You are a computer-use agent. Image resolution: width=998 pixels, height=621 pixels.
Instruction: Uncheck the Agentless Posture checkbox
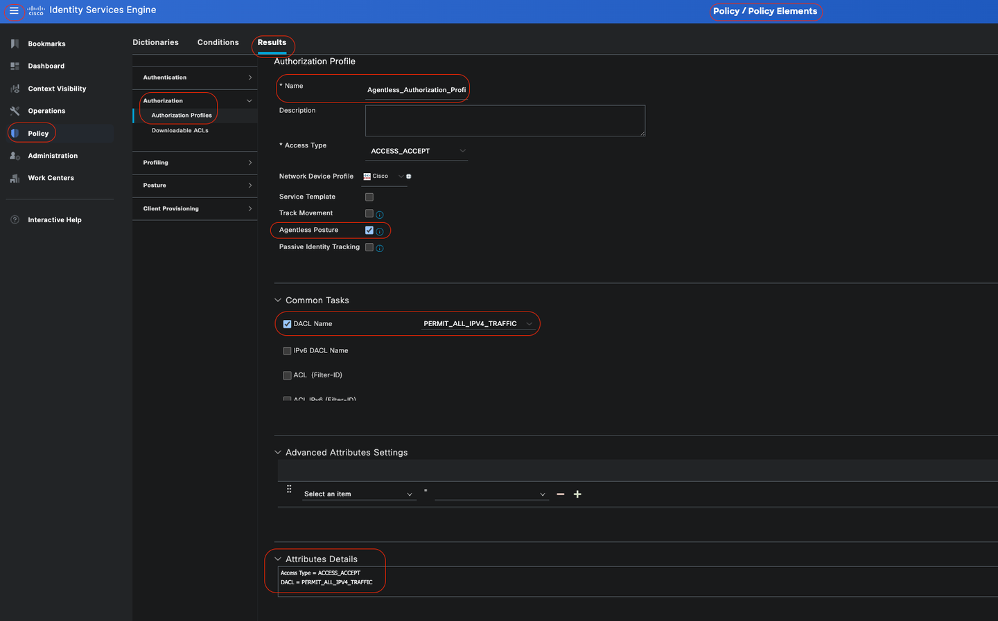369,230
